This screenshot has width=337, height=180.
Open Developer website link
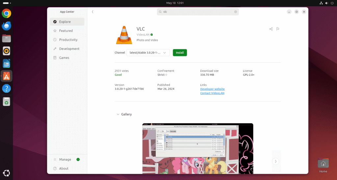(212, 89)
